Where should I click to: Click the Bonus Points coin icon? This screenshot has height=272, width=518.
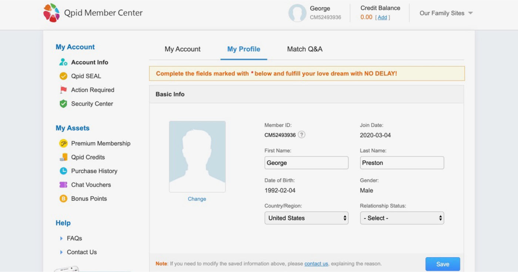63,199
